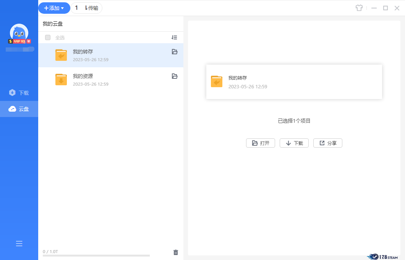405x260 pixels.
Task: Click the 打开 button
Action: 261,143
